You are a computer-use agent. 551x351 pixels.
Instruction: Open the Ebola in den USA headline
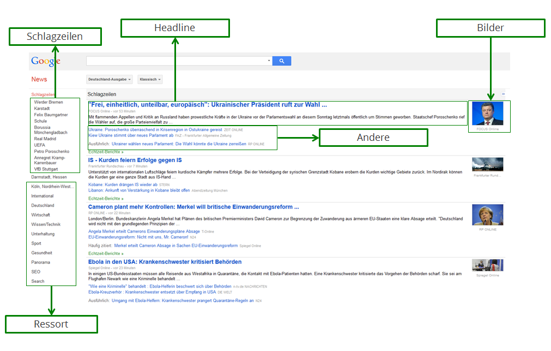coord(165,262)
